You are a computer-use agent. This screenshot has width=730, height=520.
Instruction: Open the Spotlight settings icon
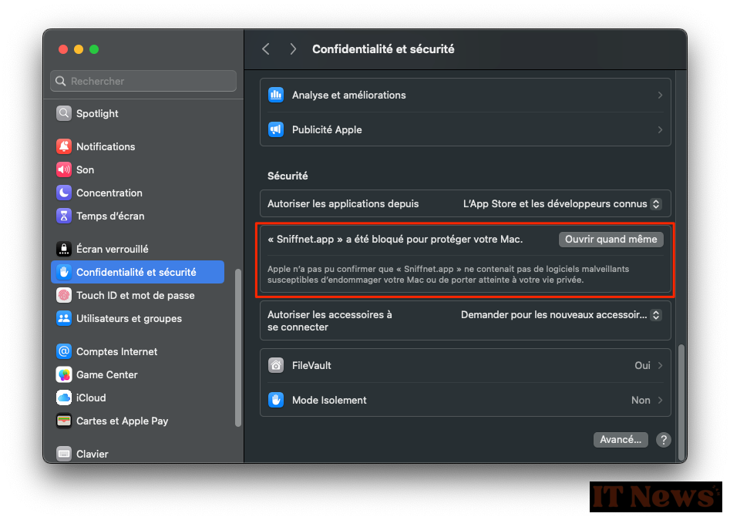coord(64,113)
